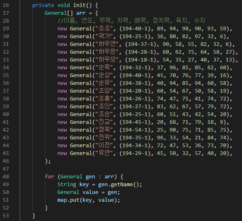Click the 'General' class name on line 45

pos(81,153)
